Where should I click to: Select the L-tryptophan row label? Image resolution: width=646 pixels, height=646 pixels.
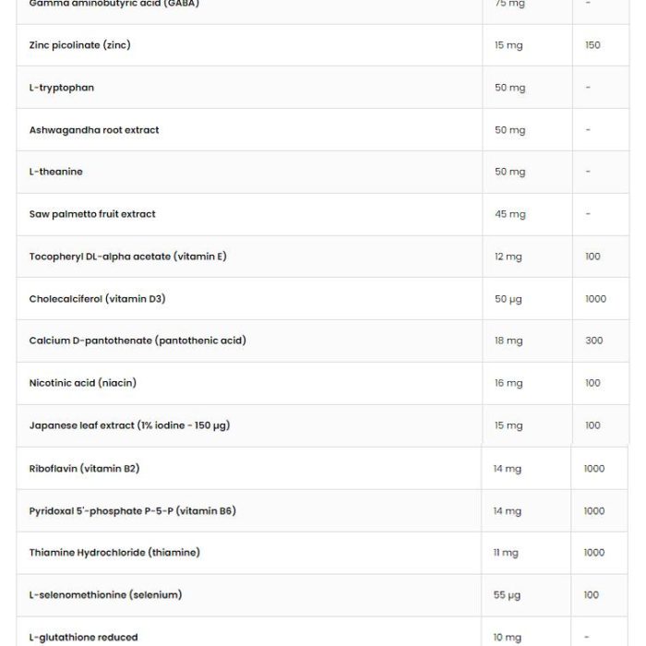[62, 88]
